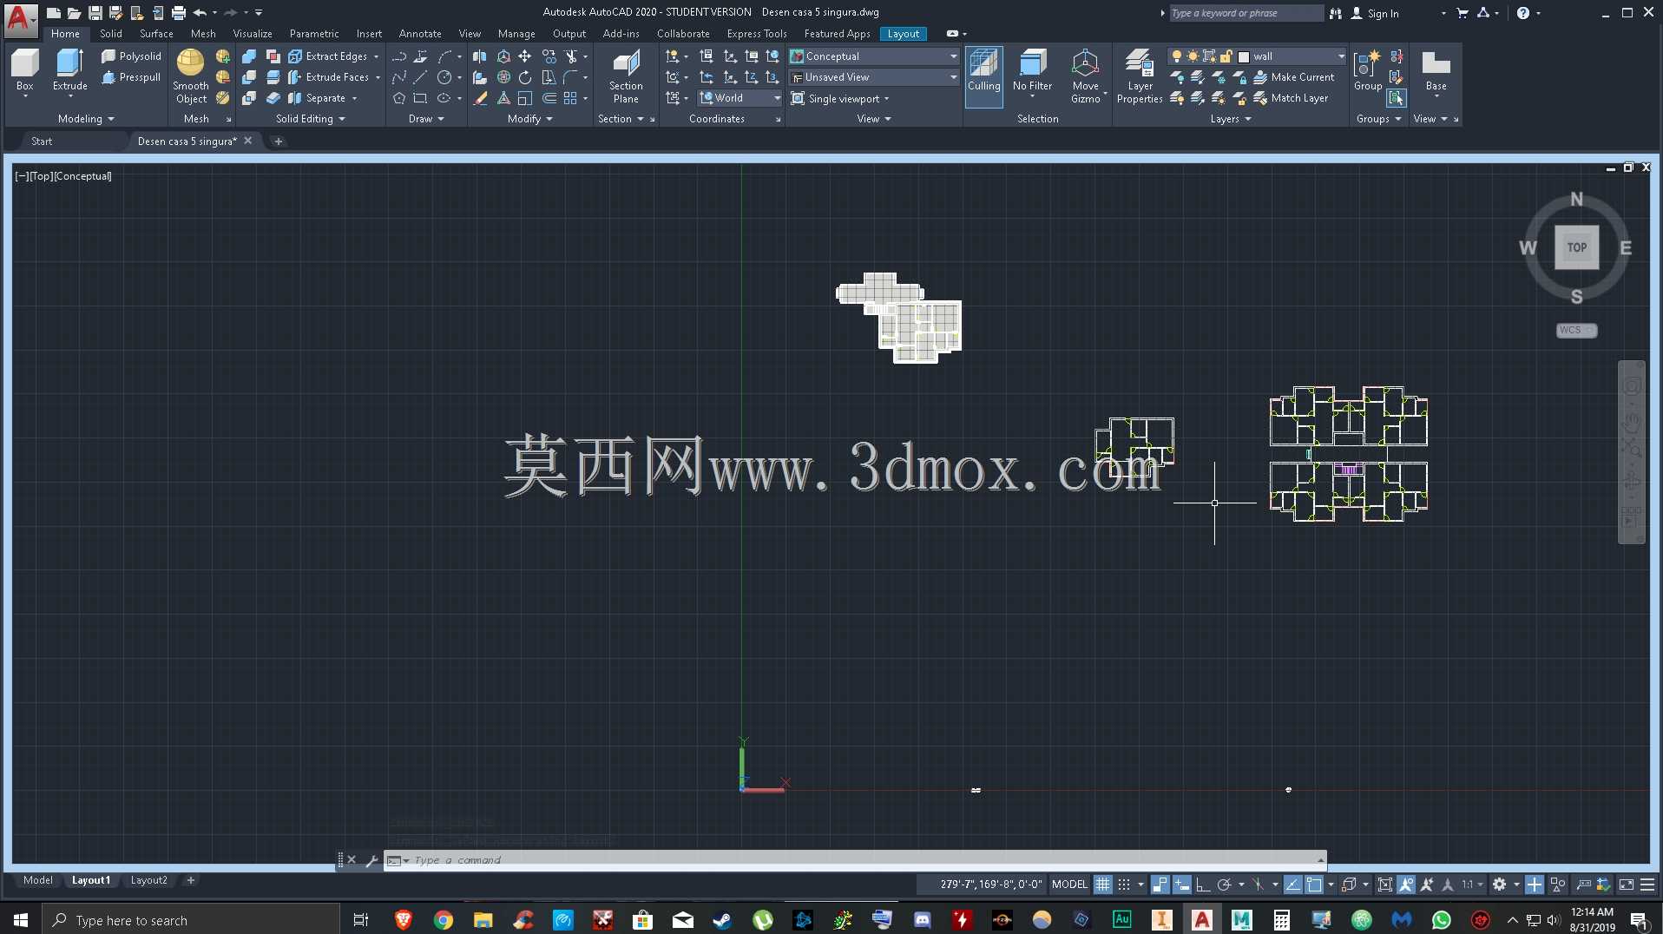Expand the Draw panel

426,119
